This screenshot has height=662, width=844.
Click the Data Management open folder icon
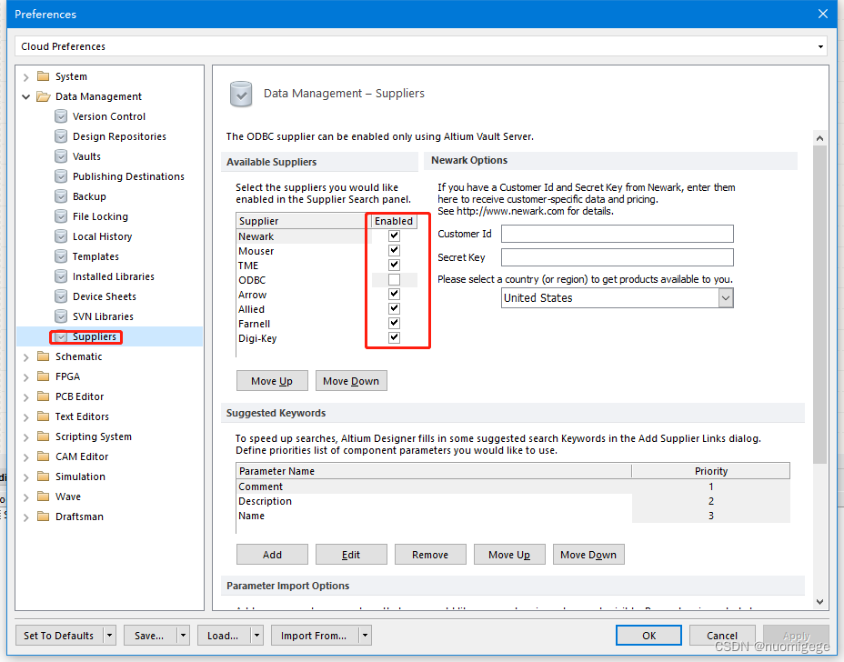click(x=43, y=96)
